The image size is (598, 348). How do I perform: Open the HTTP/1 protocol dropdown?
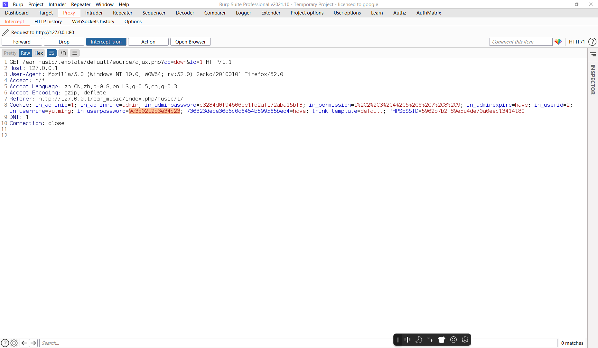(x=576, y=42)
